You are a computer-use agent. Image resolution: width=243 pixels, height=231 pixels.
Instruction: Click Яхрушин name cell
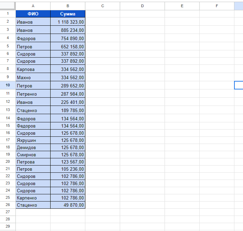[33, 140]
